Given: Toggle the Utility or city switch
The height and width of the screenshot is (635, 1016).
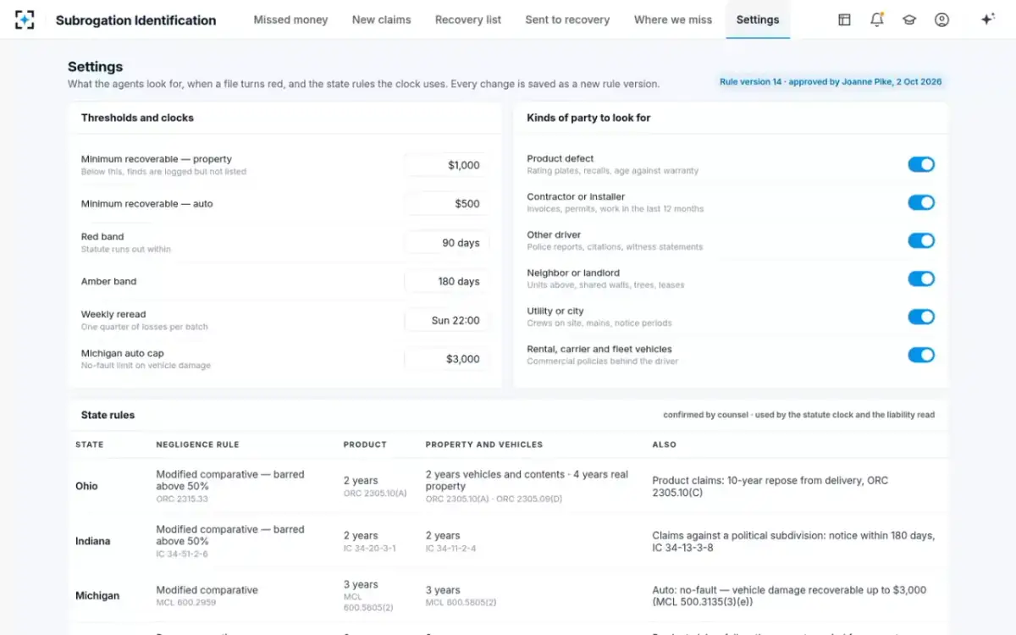Looking at the screenshot, I should coord(921,317).
